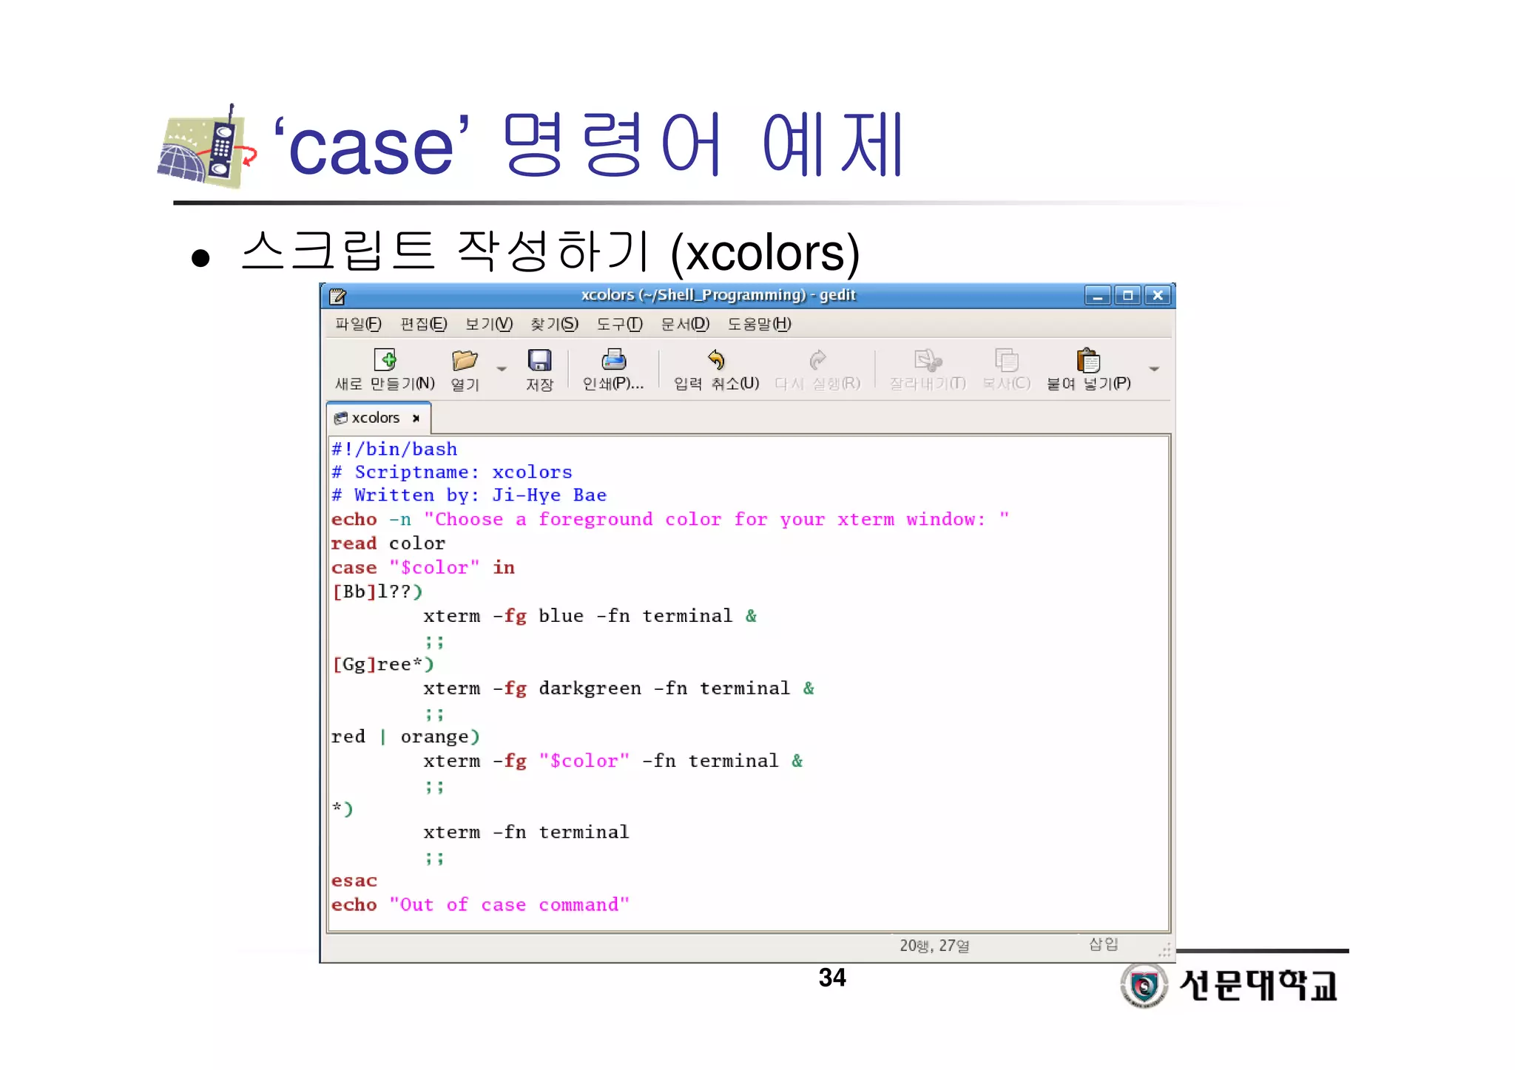Open the 편집(E) menu
Viewport: 1515px width, 1070px height.
point(424,324)
